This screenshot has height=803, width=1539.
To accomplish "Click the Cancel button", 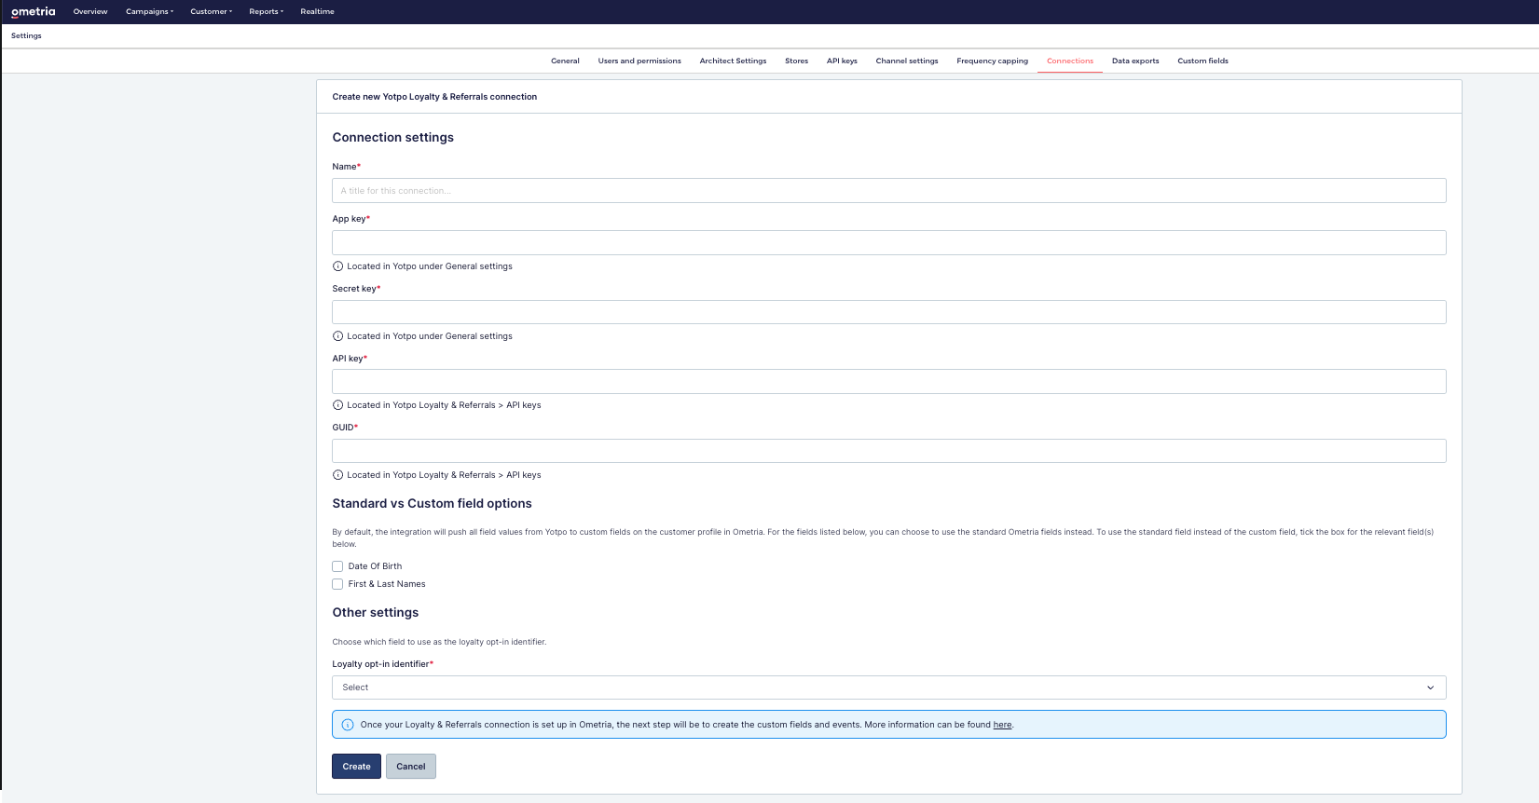I will [411, 766].
